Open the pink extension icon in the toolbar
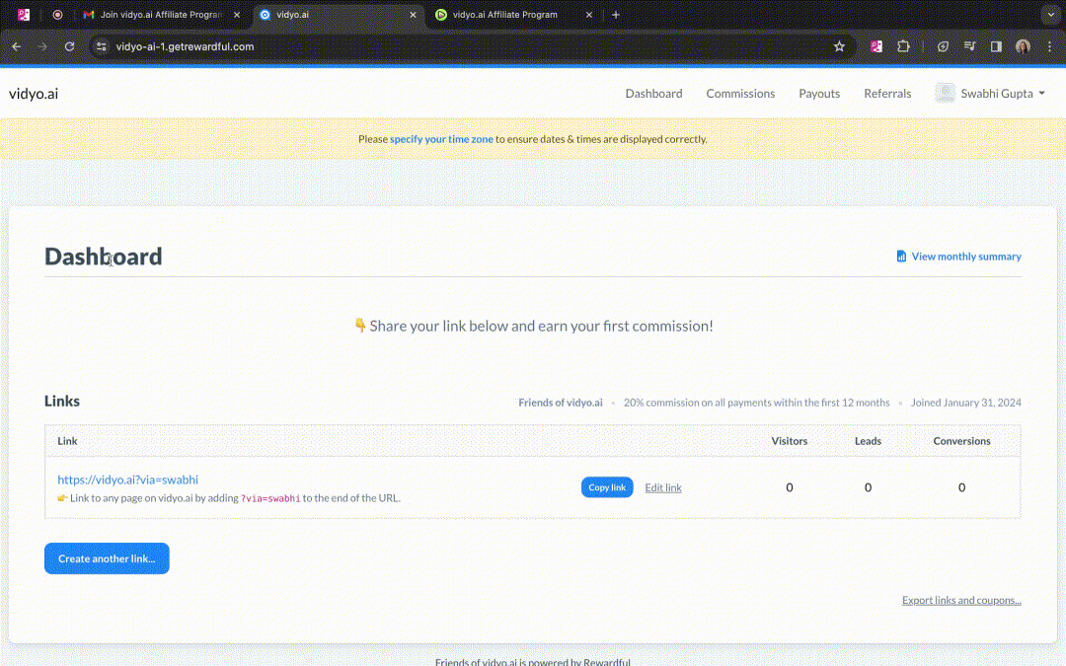This screenshot has height=666, width=1066. pos(876,47)
